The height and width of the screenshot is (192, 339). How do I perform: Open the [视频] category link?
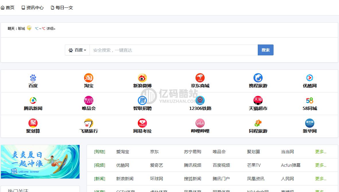click(99, 165)
